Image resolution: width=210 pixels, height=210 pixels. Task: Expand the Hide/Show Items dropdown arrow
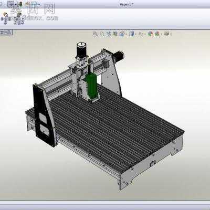coord(145,34)
